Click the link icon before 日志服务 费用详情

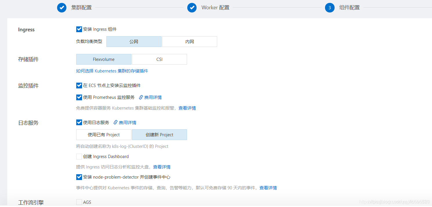click(116, 122)
